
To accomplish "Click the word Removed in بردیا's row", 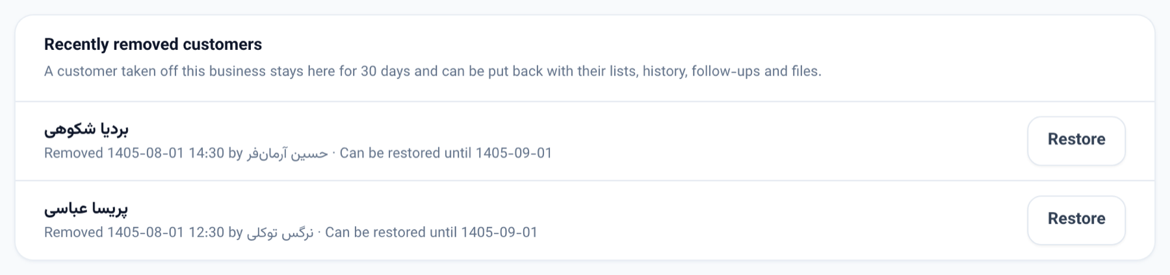I will (x=73, y=153).
